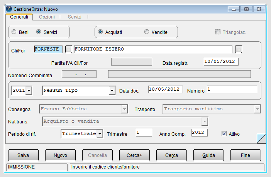This screenshot has width=271, height=177.
Task: Click the blue page-corner icon
Action: (261, 138)
